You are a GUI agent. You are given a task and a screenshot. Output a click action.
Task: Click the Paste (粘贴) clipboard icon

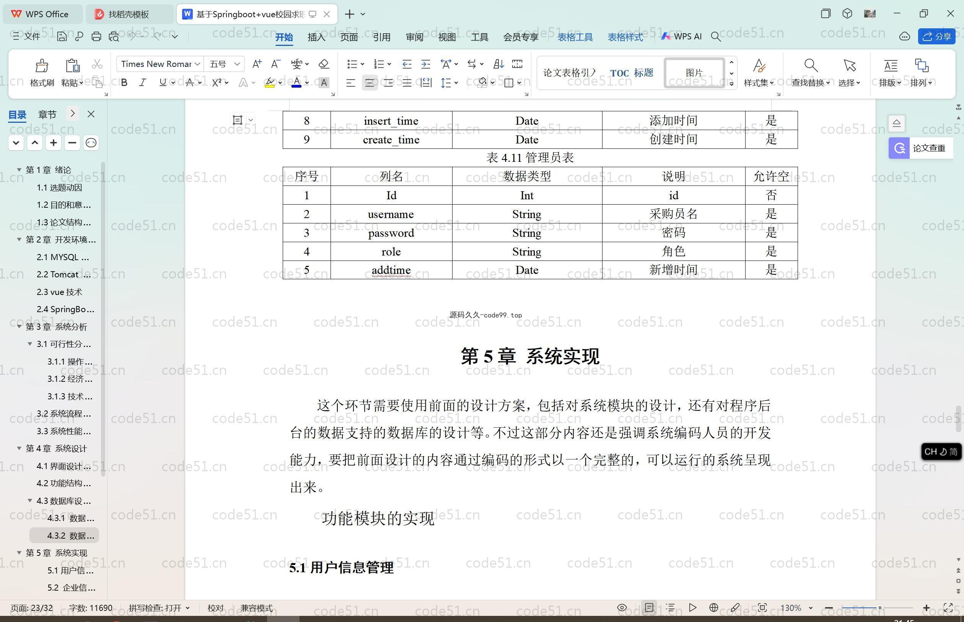[x=72, y=65]
